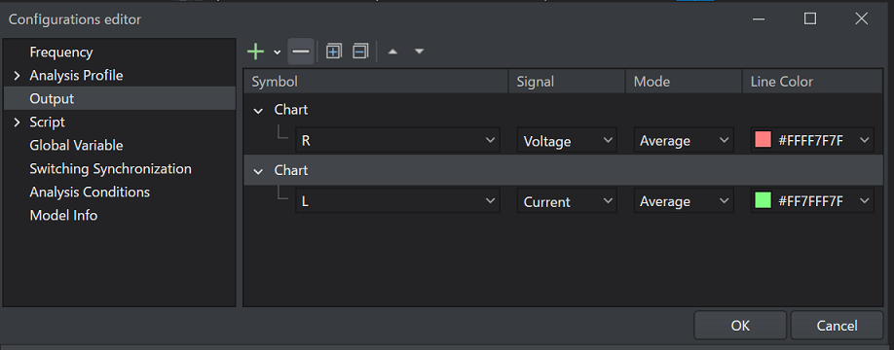Open the R symbol dropdown
This screenshot has width=894, height=350.
pyautogui.click(x=397, y=140)
